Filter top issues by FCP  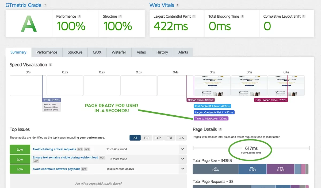[x=147, y=138]
